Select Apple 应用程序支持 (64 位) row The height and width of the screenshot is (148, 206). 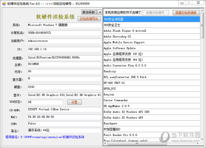pyautogui.click(x=152, y=60)
